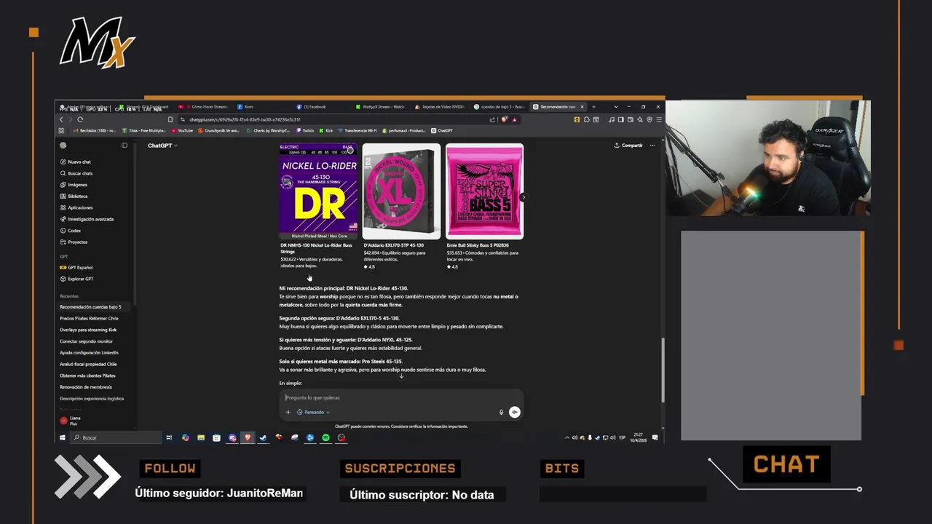Collapse the sidebar with the panel icon

124,146
